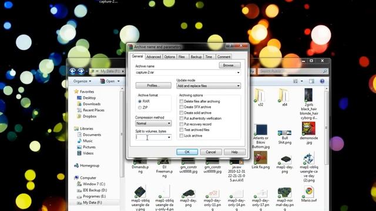Viewport: 376px width, 211px height.
Task: Enable Put authenticity verification checkbox
Action: (182, 118)
